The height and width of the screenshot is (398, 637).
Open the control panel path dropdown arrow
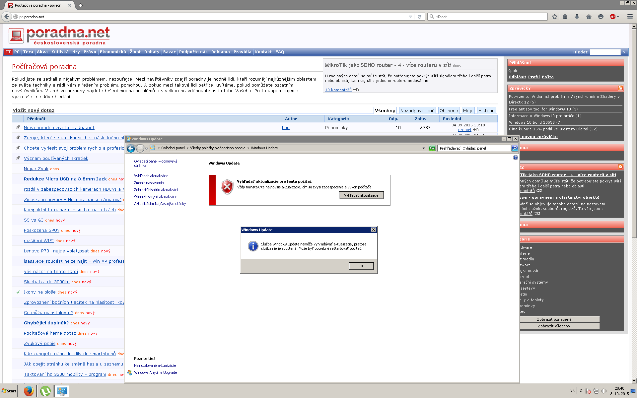tap(424, 148)
